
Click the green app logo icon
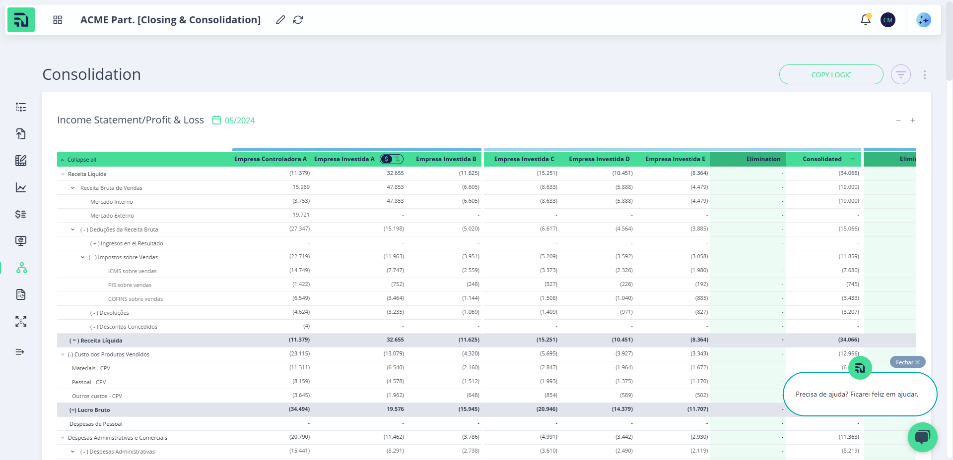(21, 20)
